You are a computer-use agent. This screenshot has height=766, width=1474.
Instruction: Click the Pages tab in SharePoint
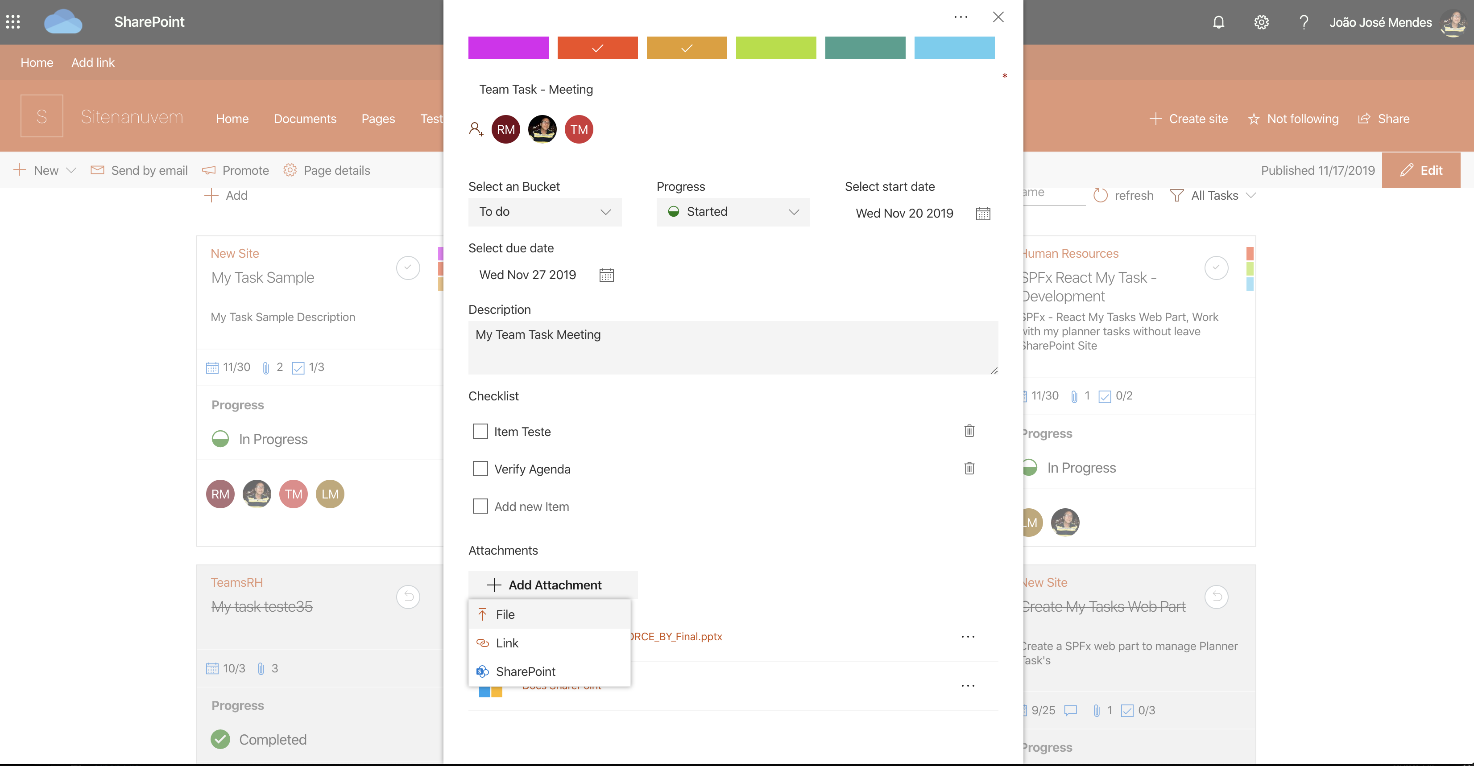(x=379, y=118)
